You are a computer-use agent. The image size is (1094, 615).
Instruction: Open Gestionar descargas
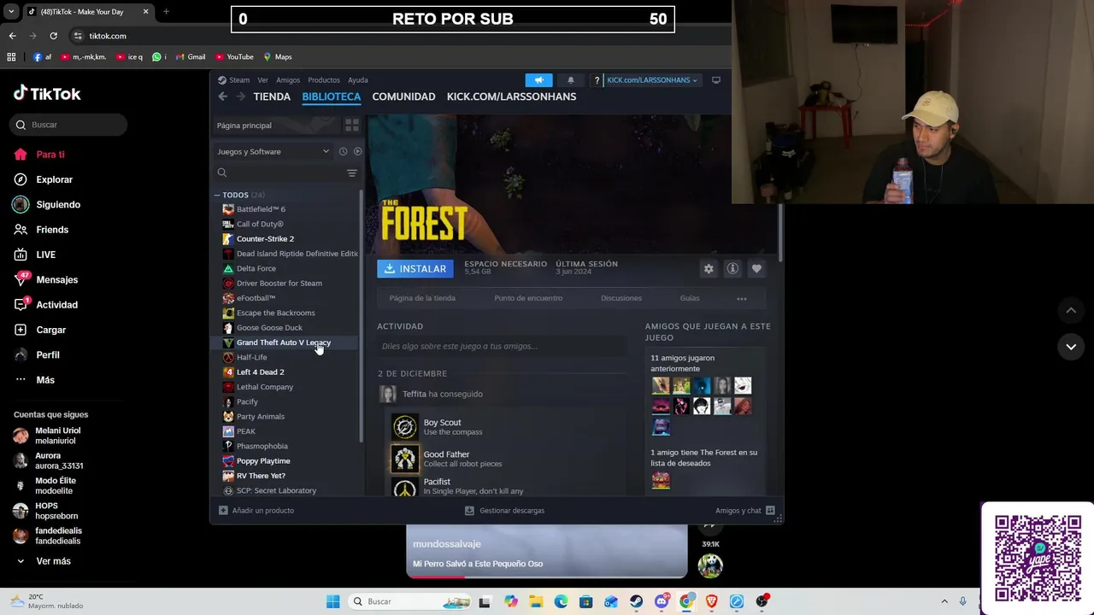pos(504,510)
